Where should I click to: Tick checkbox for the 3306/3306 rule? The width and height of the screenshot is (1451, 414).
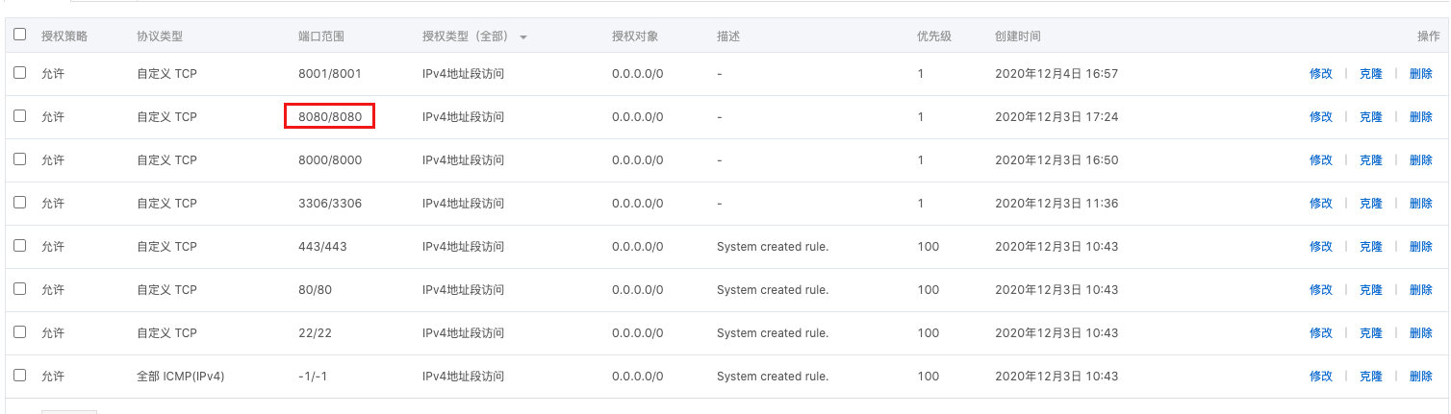pos(20,202)
